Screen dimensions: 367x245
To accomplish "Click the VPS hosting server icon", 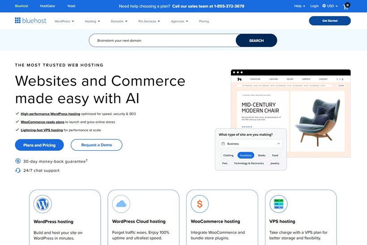I will point(278,204).
